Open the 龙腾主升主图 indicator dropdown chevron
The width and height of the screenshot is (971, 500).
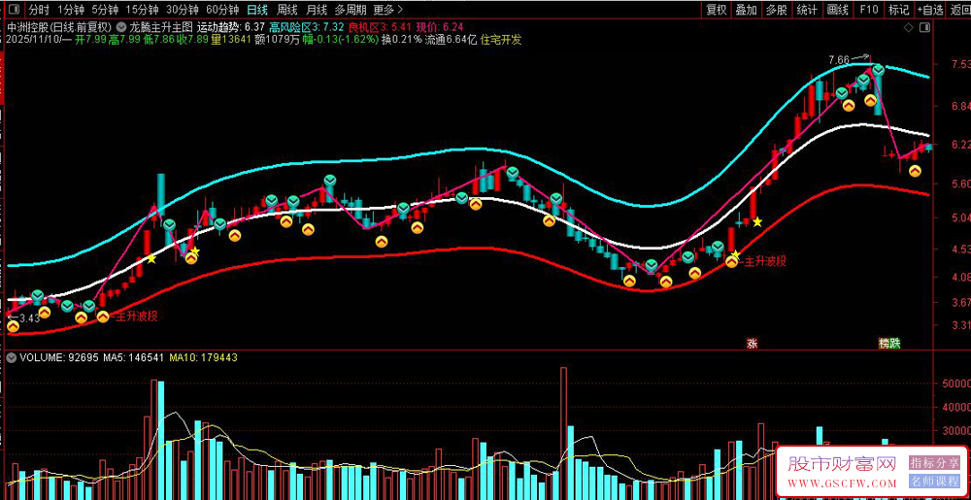coord(119,28)
